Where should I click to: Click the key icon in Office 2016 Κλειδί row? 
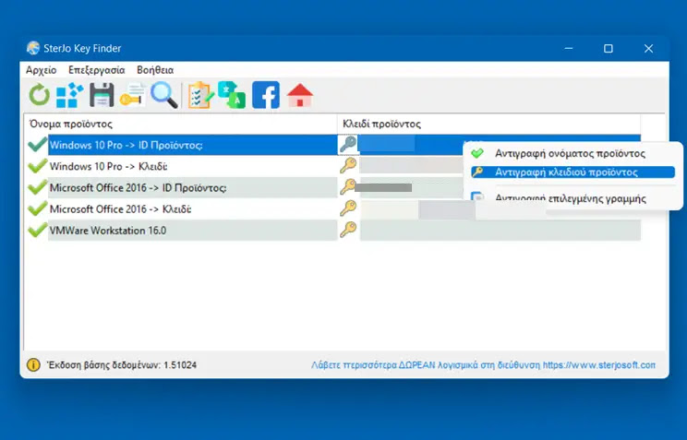coord(348,208)
